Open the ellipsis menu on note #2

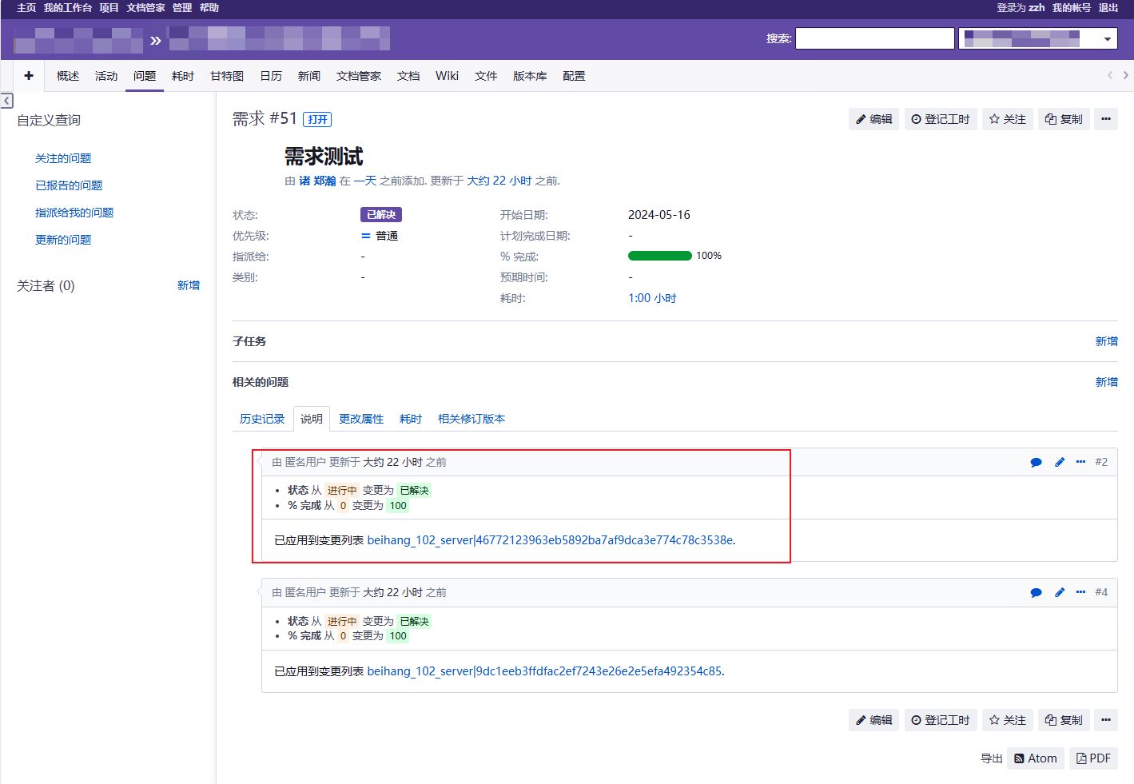click(1080, 462)
